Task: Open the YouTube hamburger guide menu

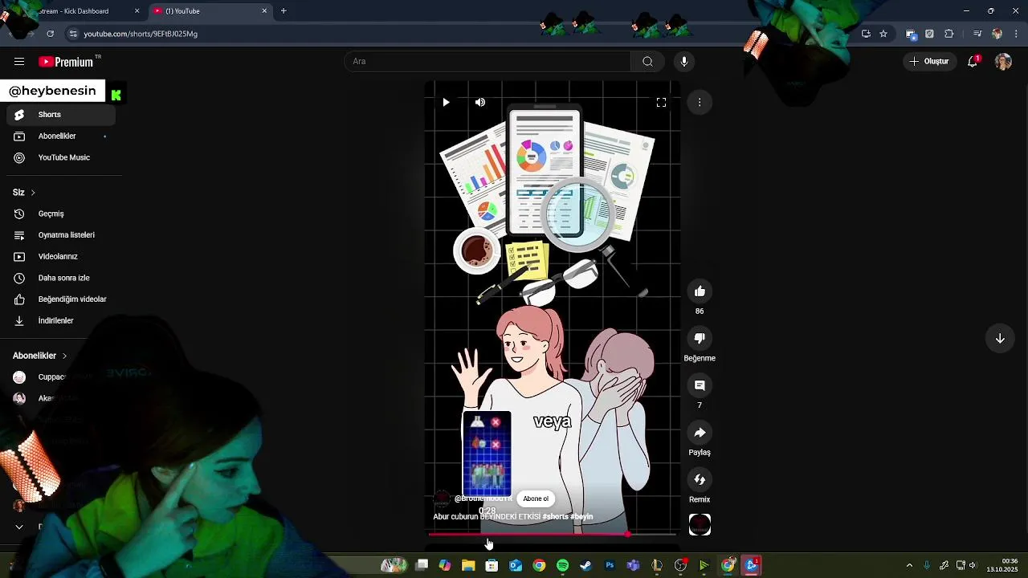Action: pos(19,62)
